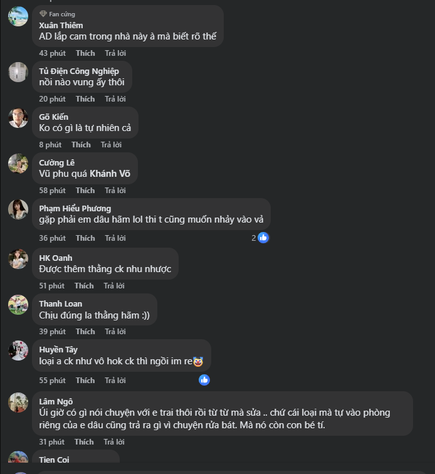Open tagged name Khánh Võ

tap(110, 174)
